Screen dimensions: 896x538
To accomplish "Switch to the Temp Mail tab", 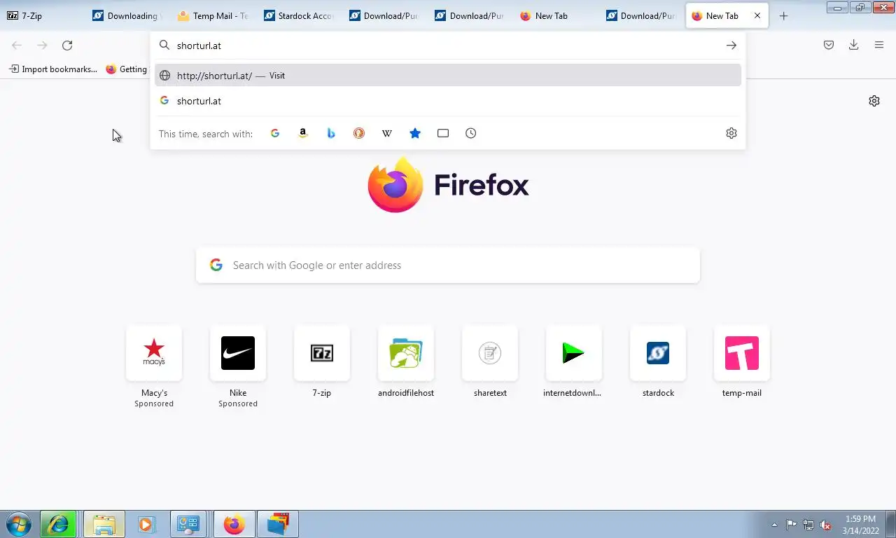I will (213, 16).
